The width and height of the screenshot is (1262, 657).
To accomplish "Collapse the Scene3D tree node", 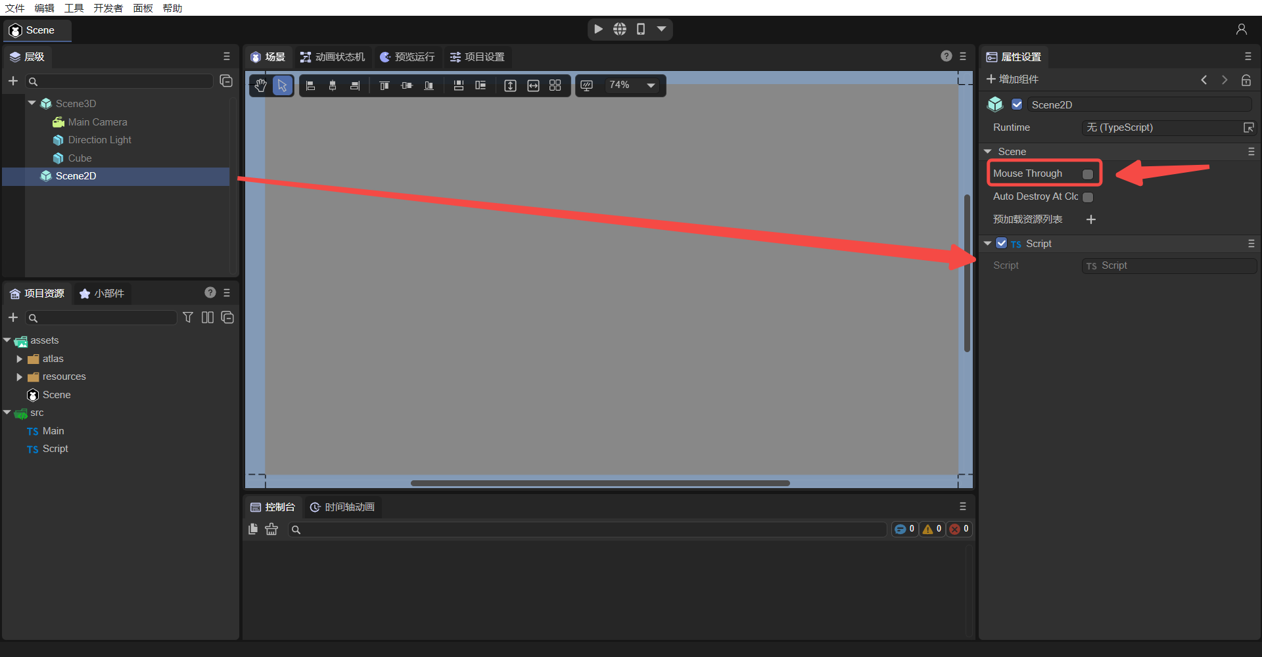I will tap(32, 103).
